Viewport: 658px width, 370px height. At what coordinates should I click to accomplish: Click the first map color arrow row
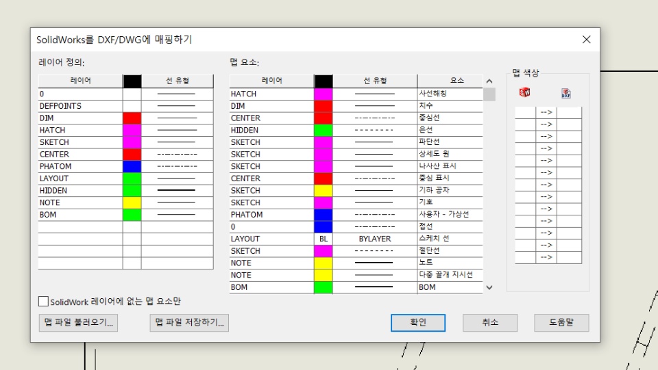[546, 112]
